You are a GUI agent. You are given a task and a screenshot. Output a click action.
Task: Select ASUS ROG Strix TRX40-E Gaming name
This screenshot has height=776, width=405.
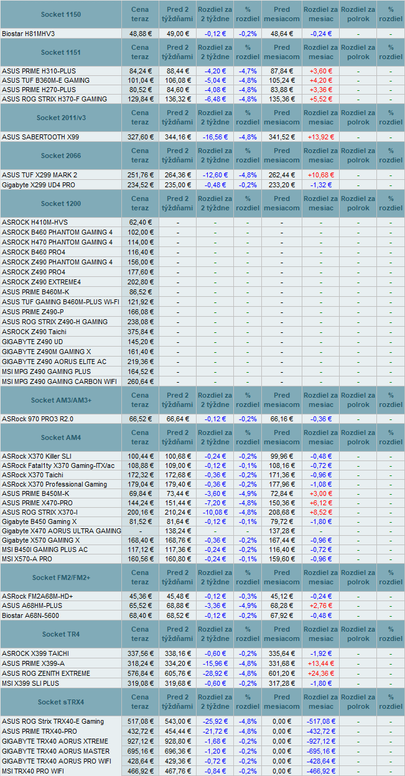coord(53,721)
